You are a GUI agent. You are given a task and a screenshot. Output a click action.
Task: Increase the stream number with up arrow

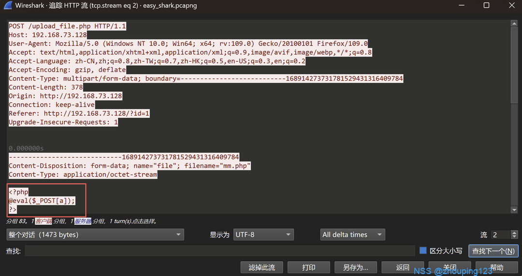click(514, 232)
